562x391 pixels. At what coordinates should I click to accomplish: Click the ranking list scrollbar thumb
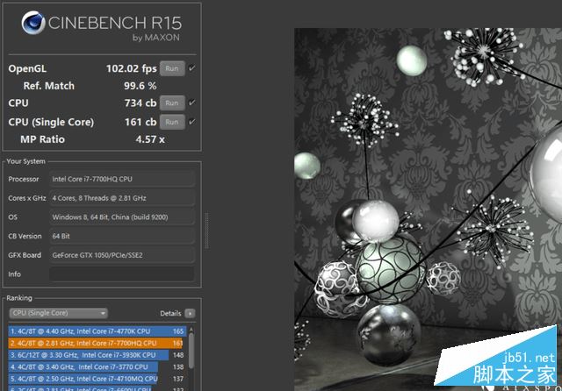pos(191,351)
